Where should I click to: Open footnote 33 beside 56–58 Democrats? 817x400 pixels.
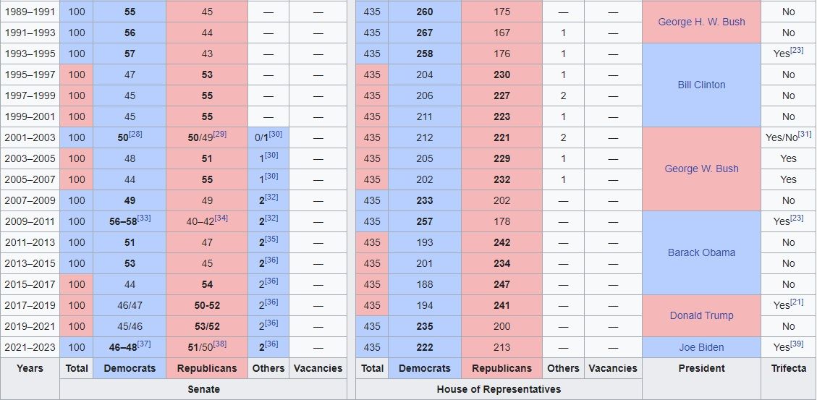pyautogui.click(x=144, y=218)
